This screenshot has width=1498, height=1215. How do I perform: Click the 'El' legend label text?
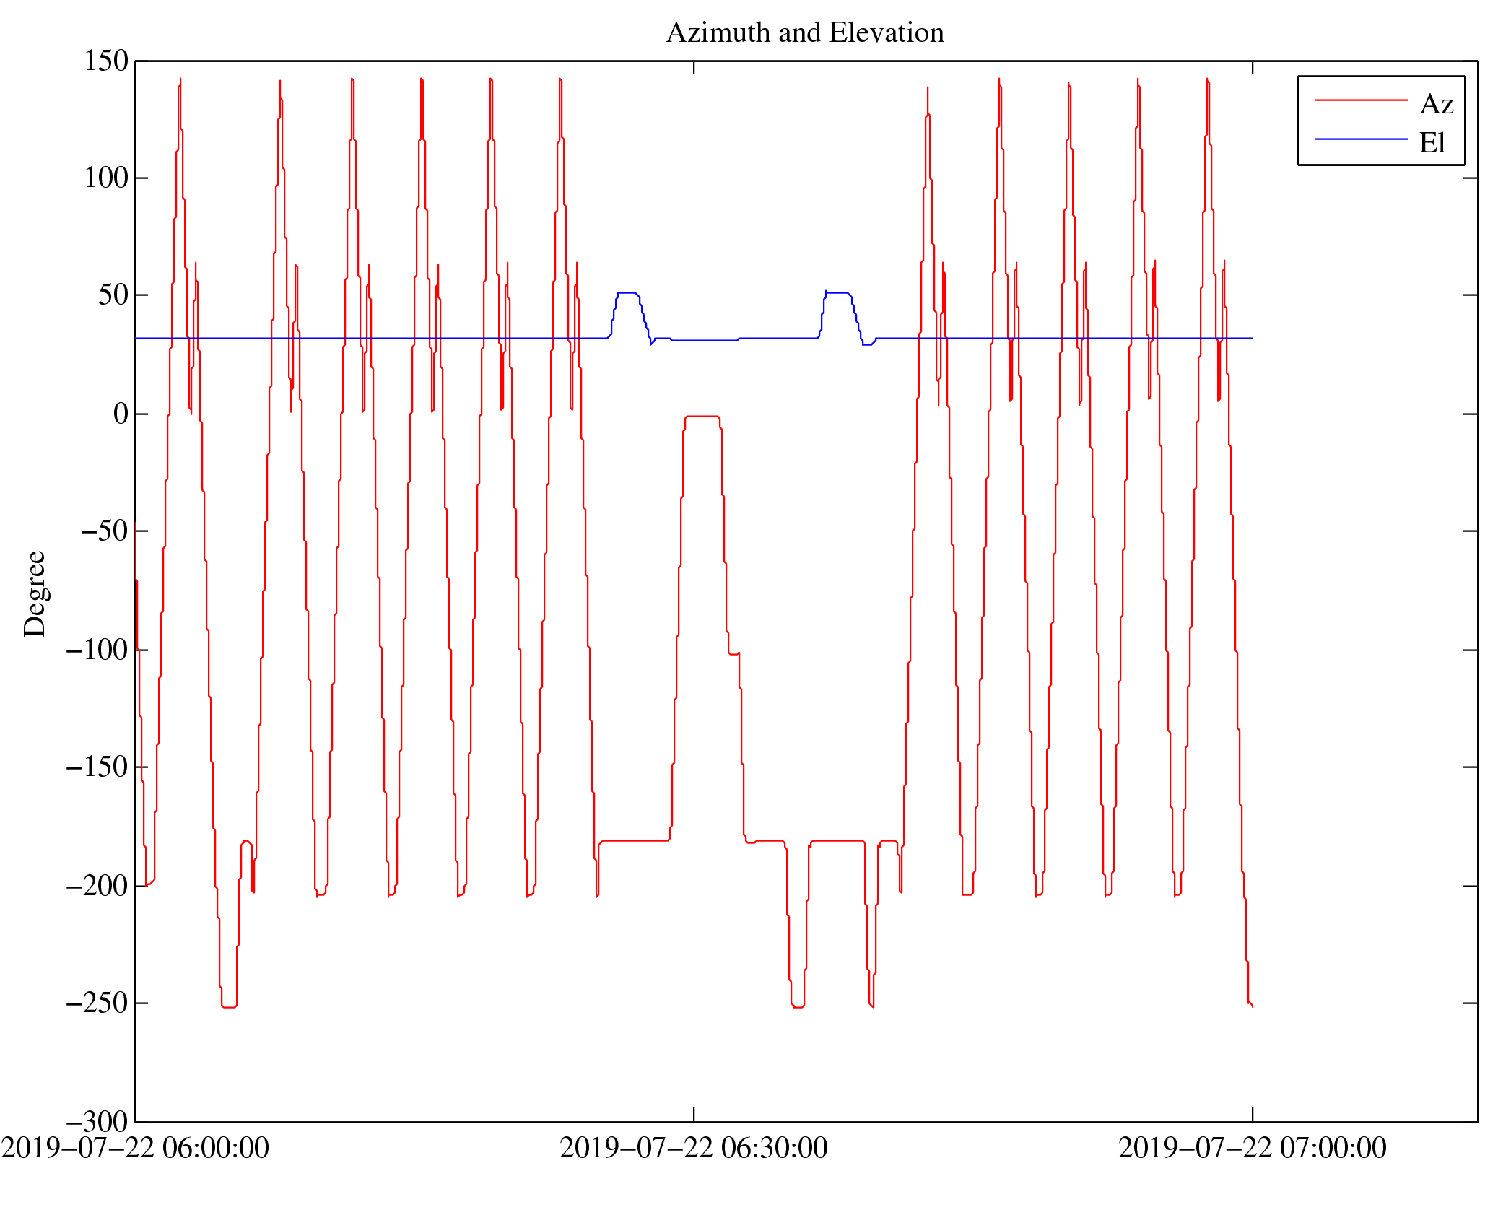(x=1432, y=143)
